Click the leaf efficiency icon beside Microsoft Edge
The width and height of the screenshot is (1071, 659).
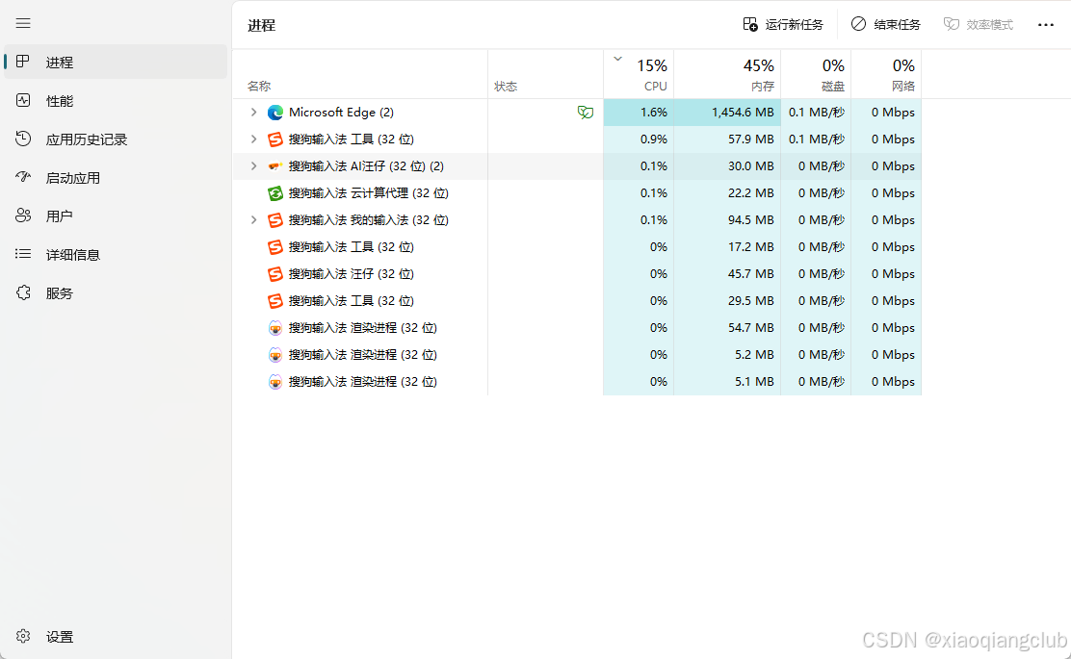(586, 112)
